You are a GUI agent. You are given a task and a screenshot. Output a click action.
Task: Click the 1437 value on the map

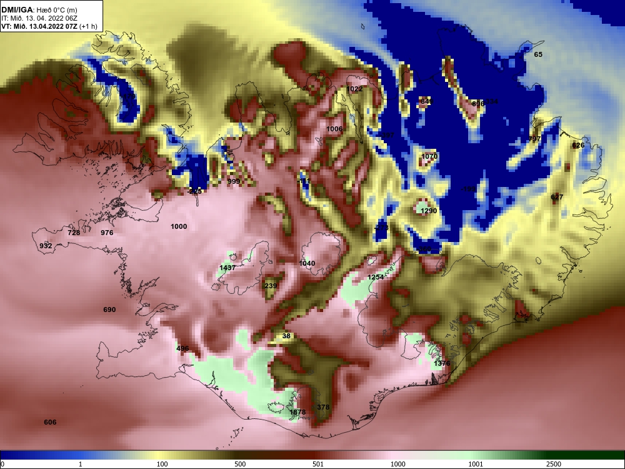tap(227, 268)
